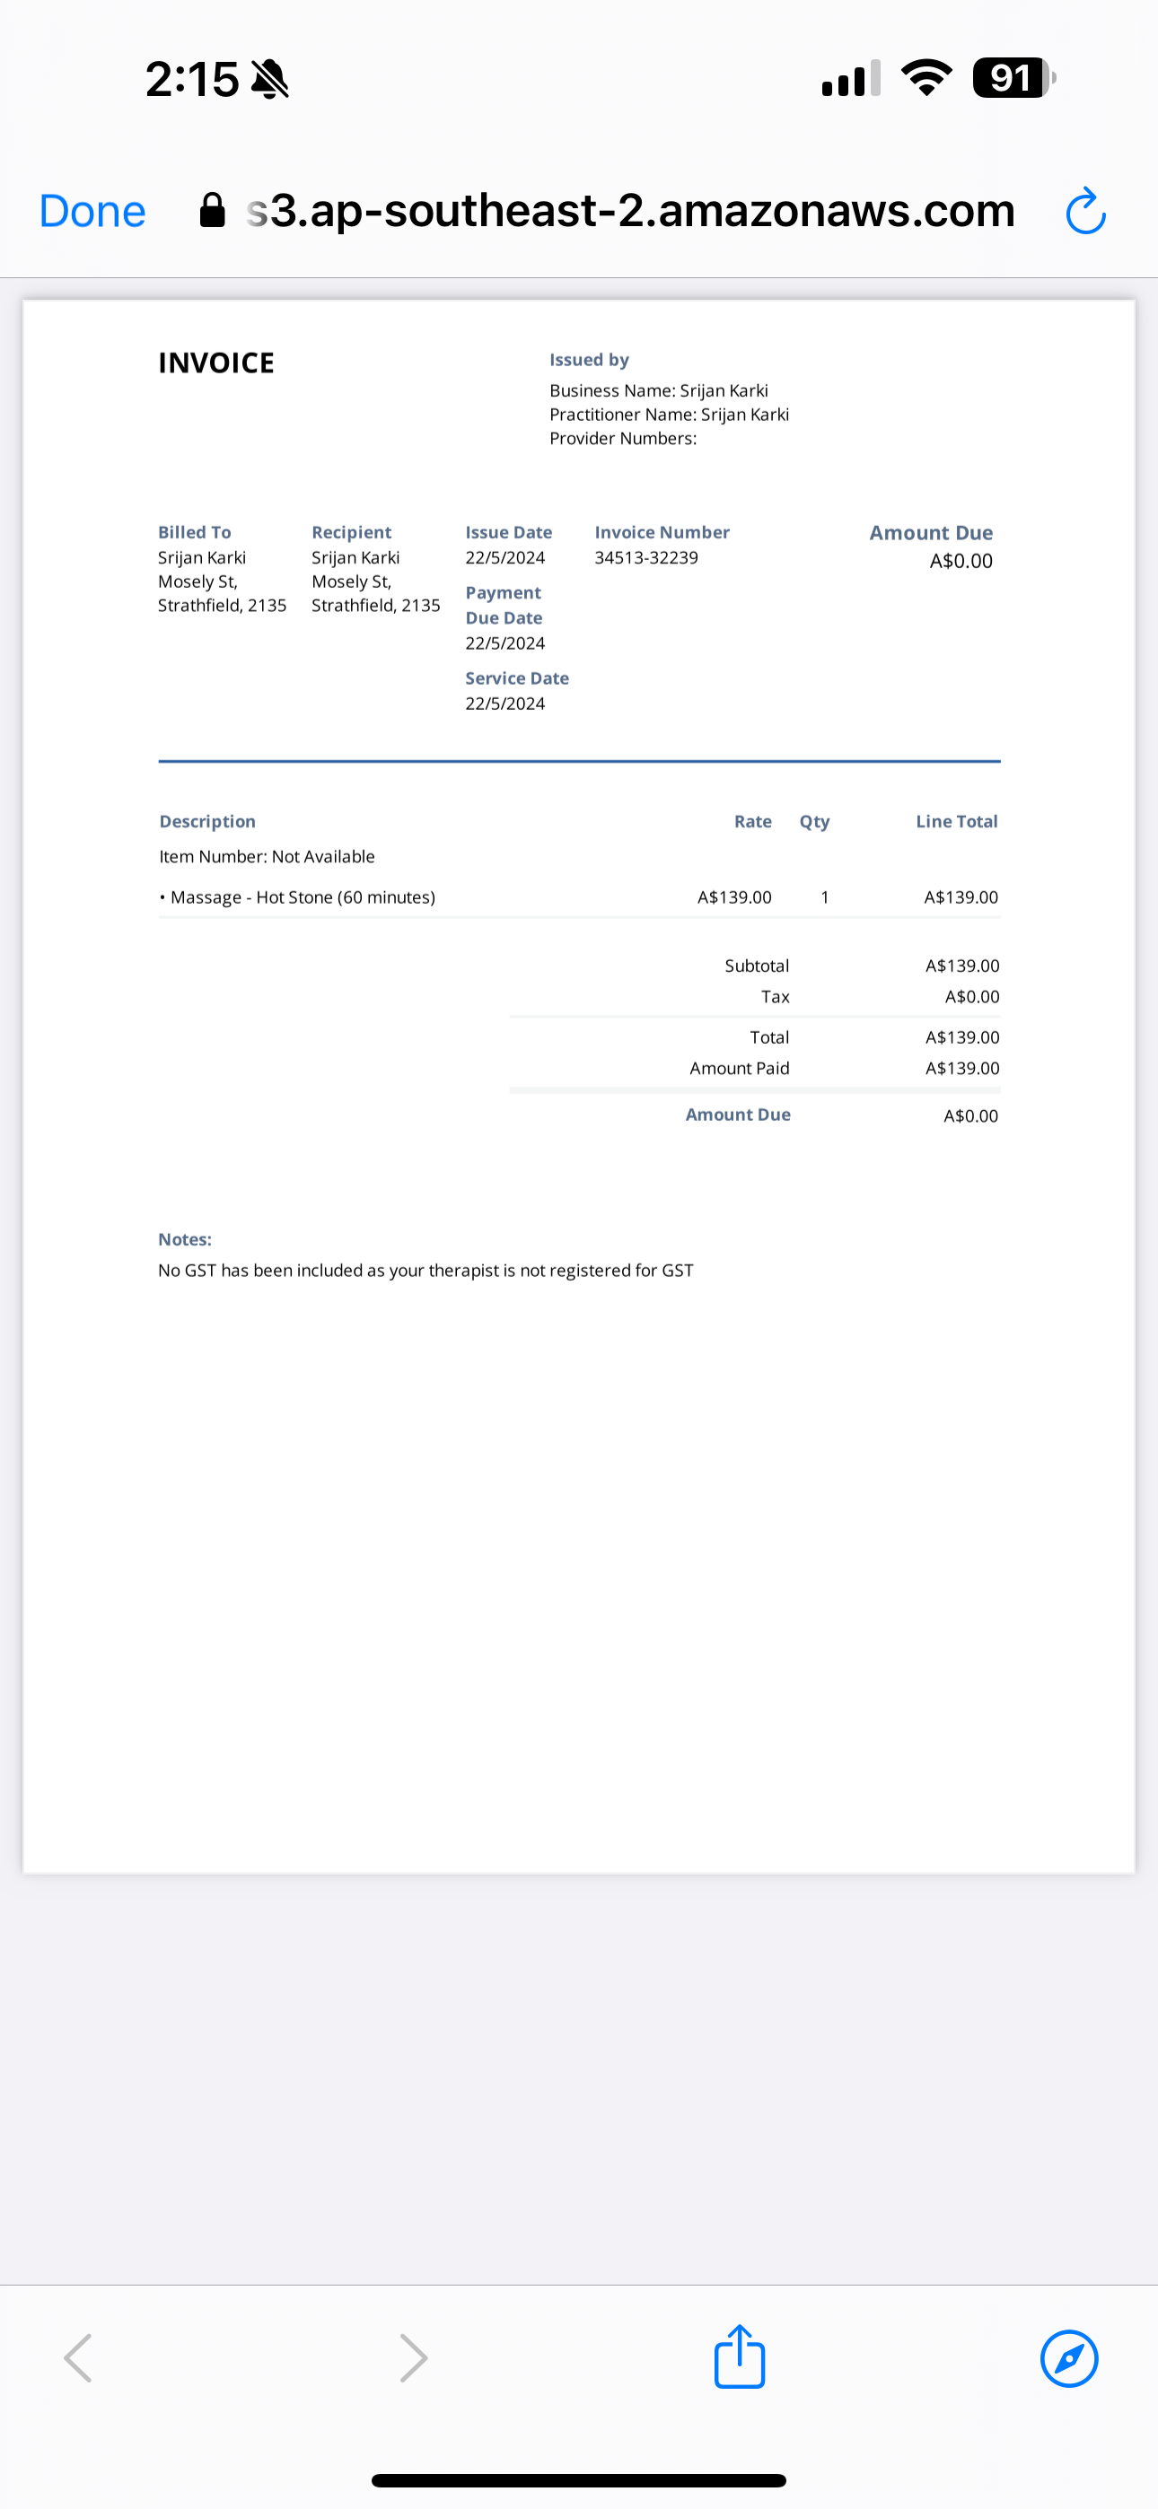Tap the 'Practitioner Name: Srijan Karki' line
Image resolution: width=1158 pixels, height=2509 pixels.
(x=670, y=415)
